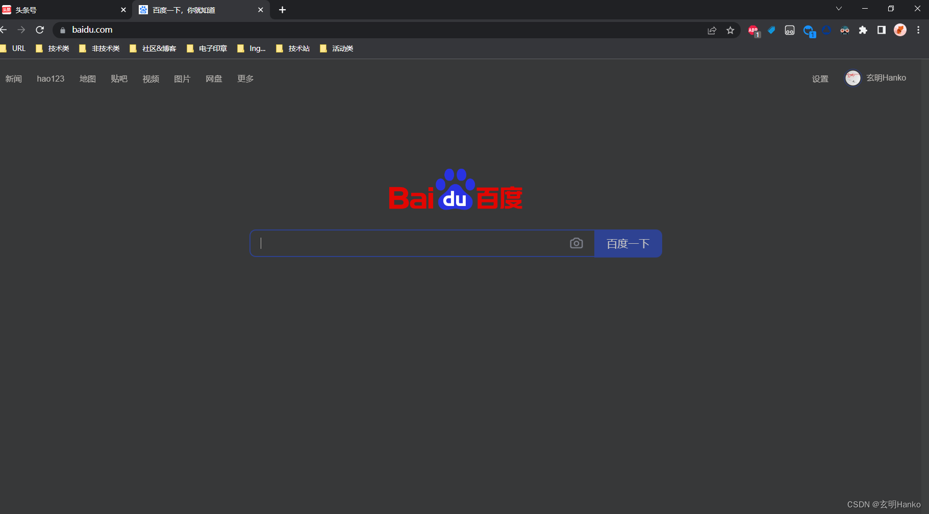Open the browser extensions puzzle icon
This screenshot has width=929, height=514.
click(x=863, y=30)
